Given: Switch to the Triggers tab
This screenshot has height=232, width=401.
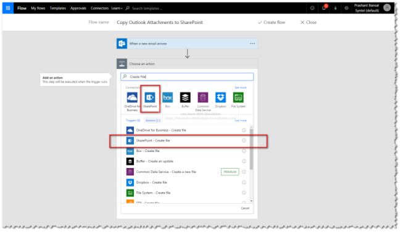Looking at the screenshot, I should (x=133, y=120).
